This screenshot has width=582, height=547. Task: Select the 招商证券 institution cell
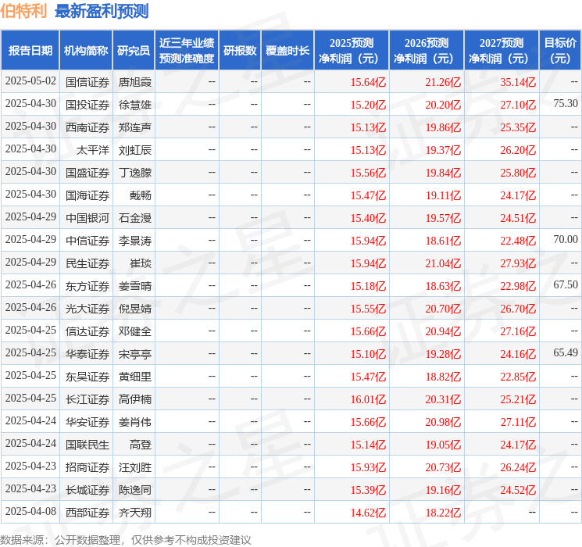coord(87,467)
